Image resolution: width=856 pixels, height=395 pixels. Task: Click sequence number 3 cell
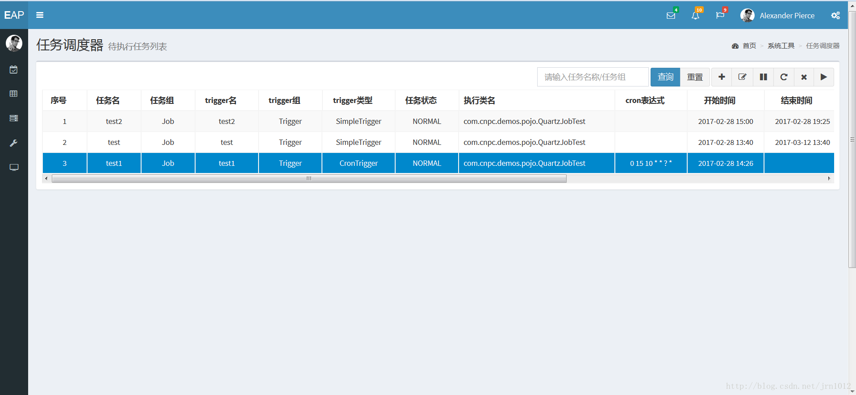pyautogui.click(x=65, y=163)
